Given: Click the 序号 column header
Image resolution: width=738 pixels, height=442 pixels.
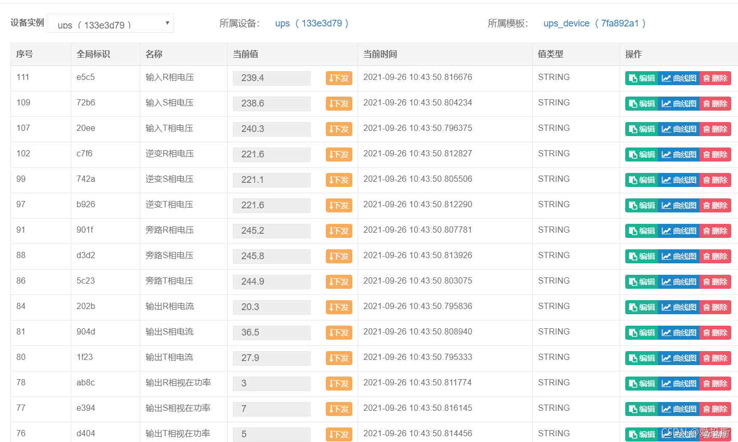Looking at the screenshot, I should click(x=41, y=54).
